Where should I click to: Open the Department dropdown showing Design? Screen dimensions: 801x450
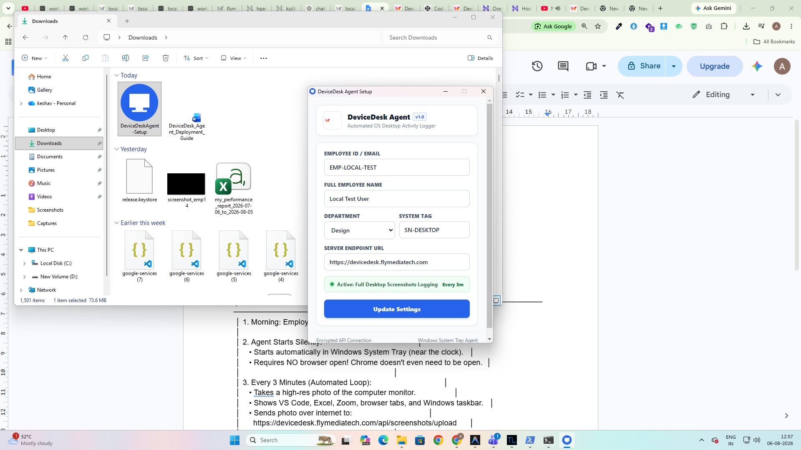360,230
